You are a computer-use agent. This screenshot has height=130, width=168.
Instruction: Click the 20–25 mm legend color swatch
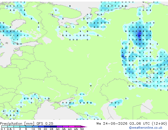coord(47,127)
